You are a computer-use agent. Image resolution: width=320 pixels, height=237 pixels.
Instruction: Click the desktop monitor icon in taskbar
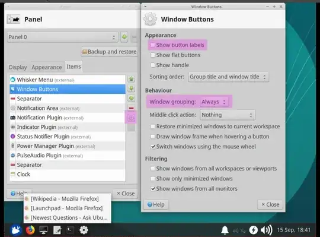pyautogui.click(x=43, y=230)
